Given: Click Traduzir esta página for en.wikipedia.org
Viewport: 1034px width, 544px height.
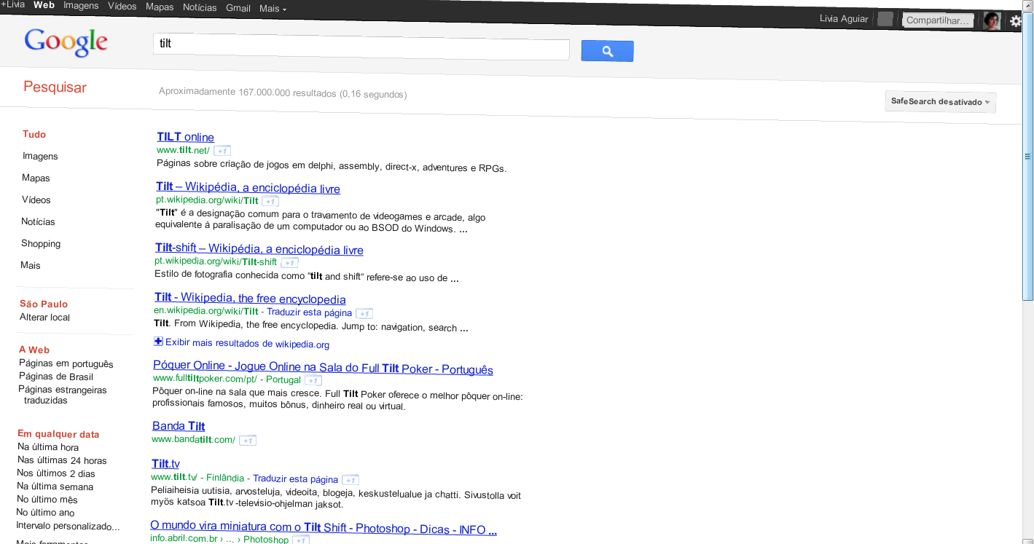Looking at the screenshot, I should pos(308,313).
